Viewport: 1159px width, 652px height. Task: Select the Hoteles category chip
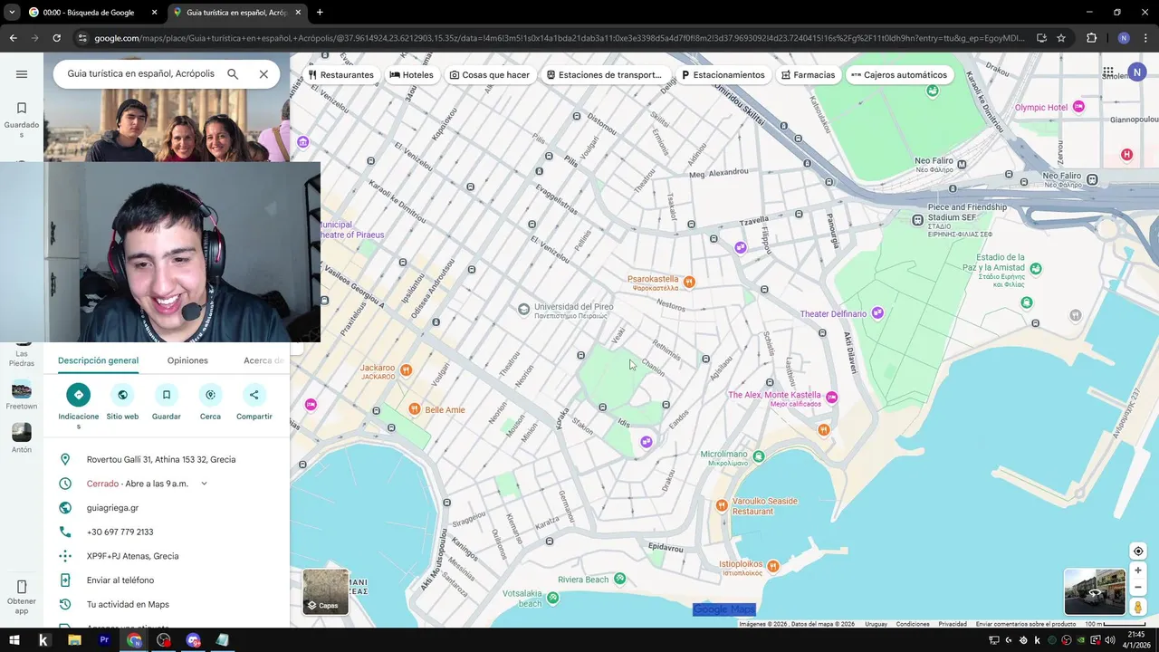tap(412, 75)
